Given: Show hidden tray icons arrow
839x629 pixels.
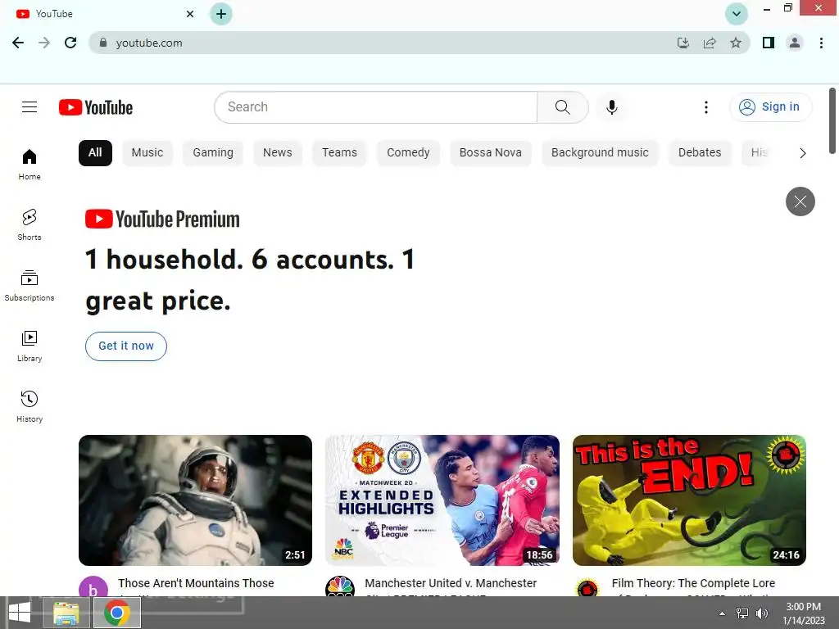Looking at the screenshot, I should tap(722, 613).
